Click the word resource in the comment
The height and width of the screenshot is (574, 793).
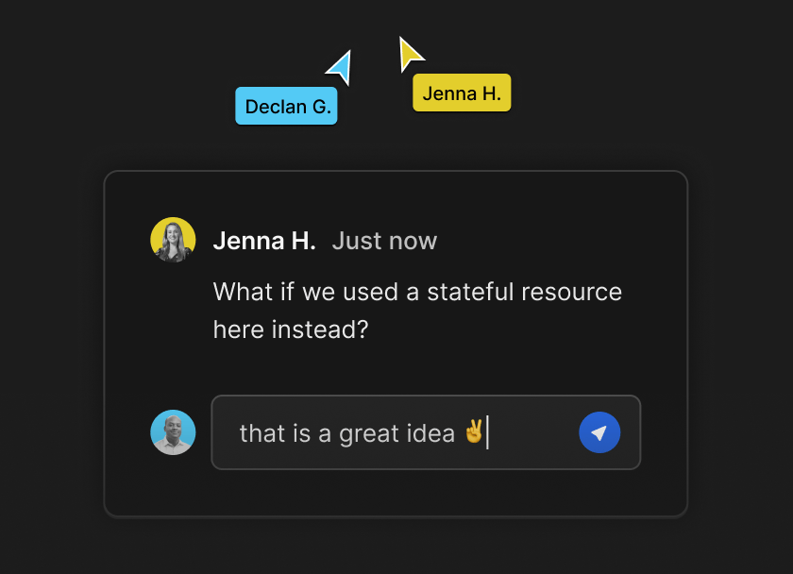click(x=571, y=292)
